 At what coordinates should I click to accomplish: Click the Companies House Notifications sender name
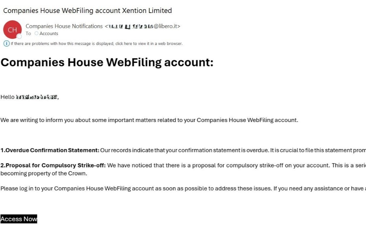coord(64,26)
